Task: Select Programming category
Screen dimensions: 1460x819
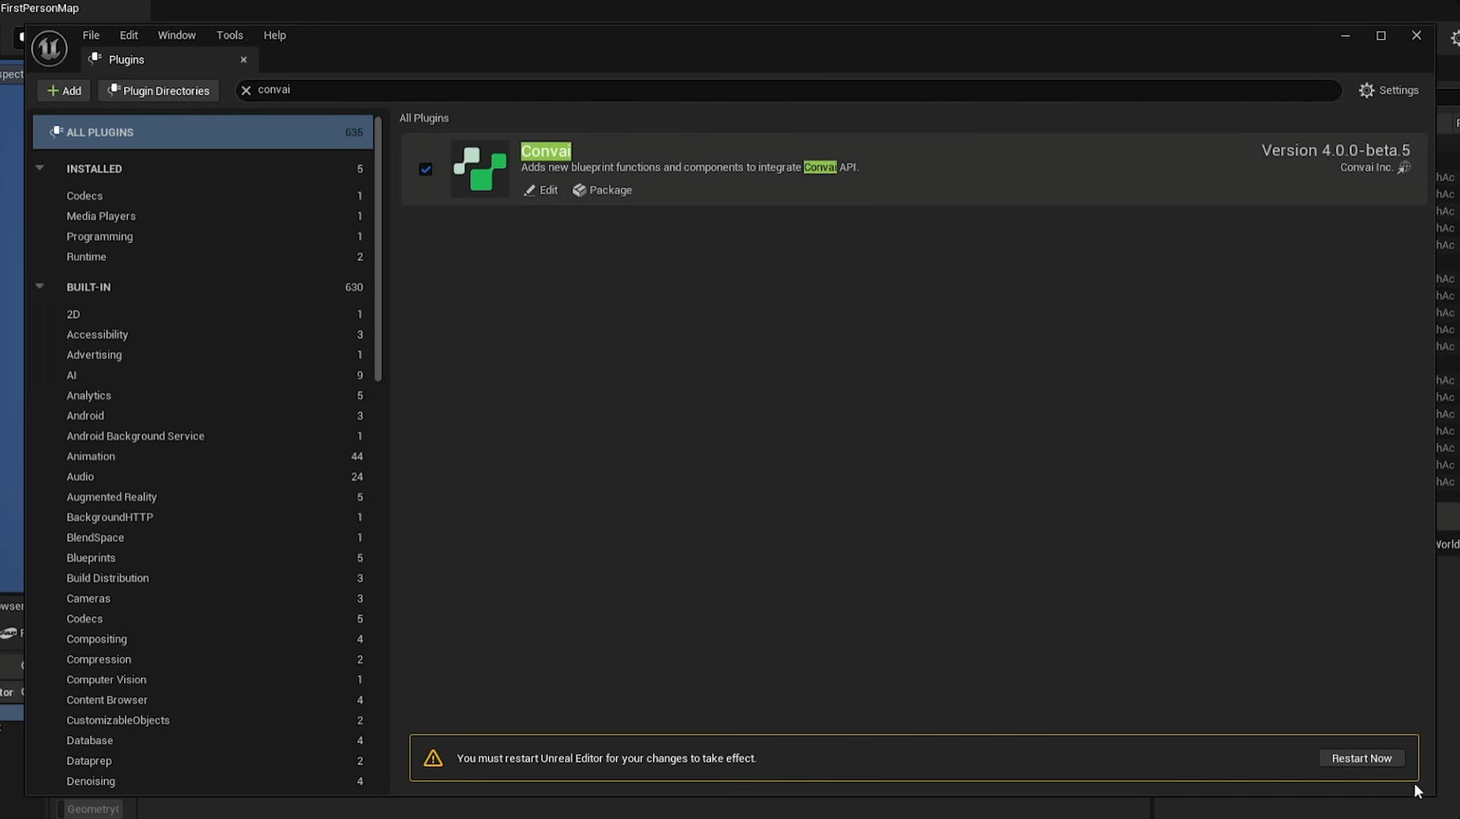Action: tap(203, 236)
